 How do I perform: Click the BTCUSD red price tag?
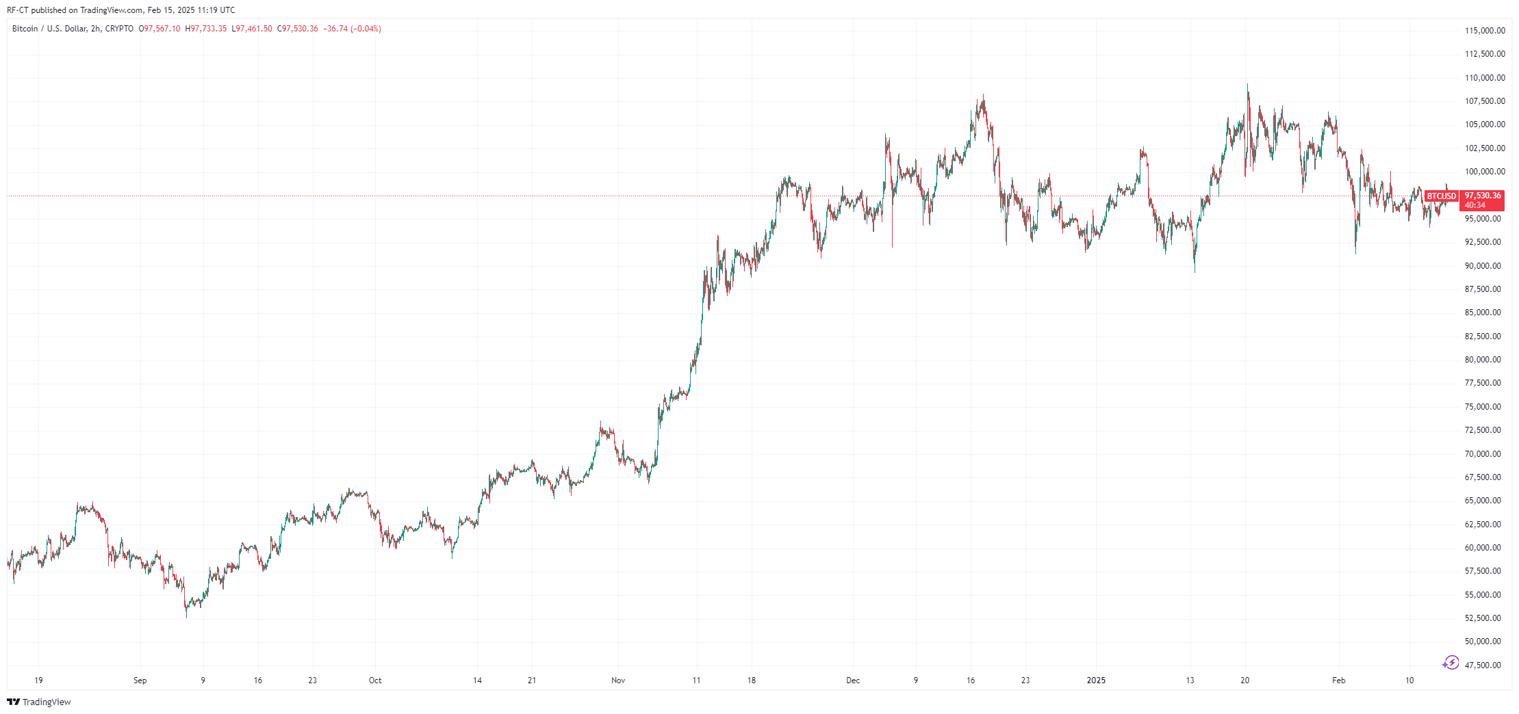click(x=1441, y=196)
